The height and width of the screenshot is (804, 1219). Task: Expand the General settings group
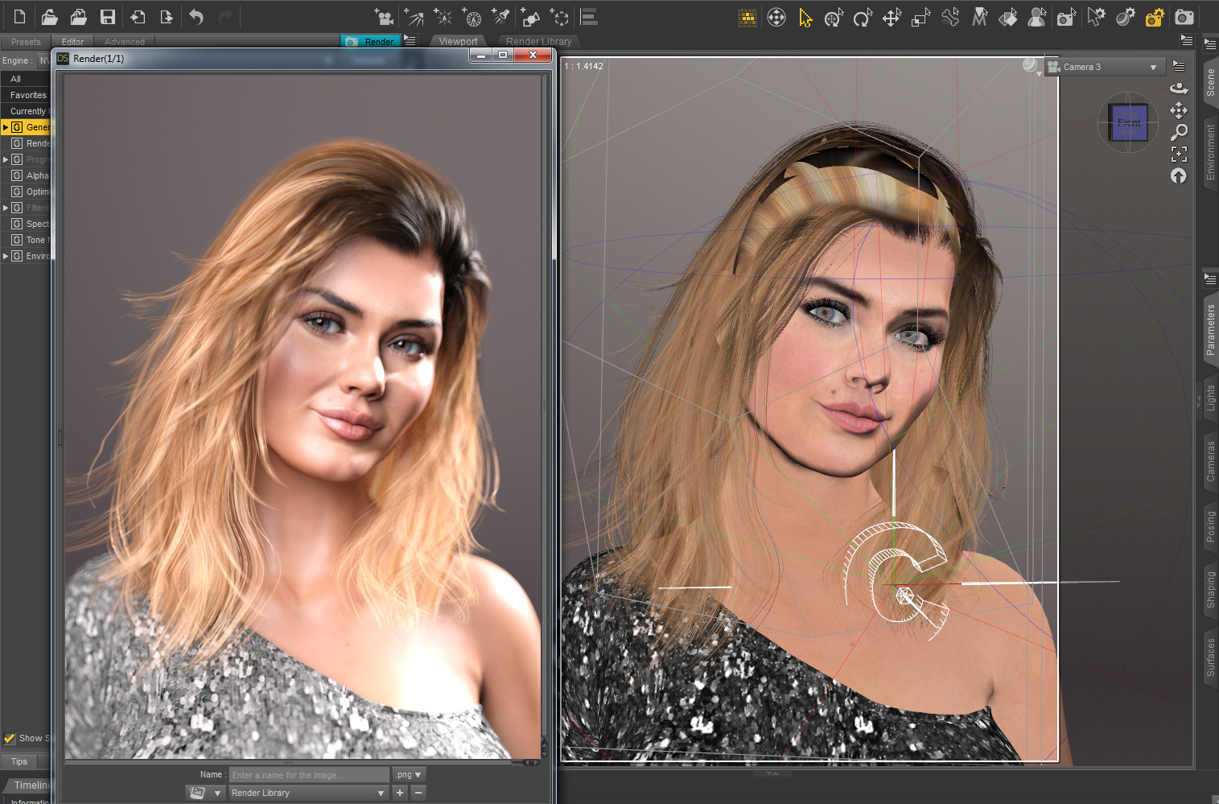click(6, 127)
